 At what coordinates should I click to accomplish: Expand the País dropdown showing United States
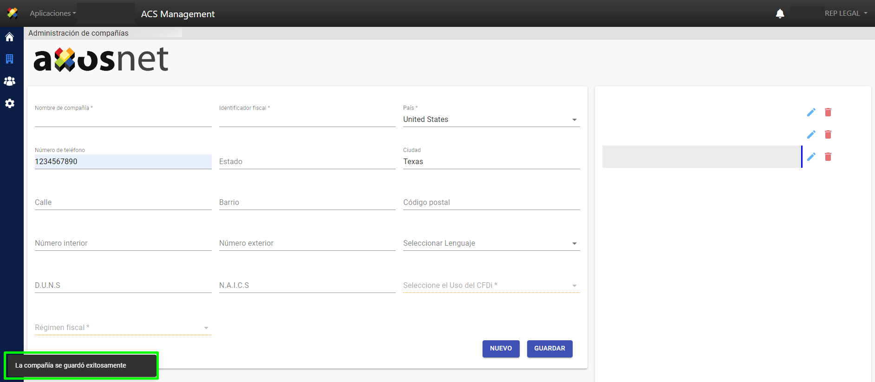click(x=491, y=120)
